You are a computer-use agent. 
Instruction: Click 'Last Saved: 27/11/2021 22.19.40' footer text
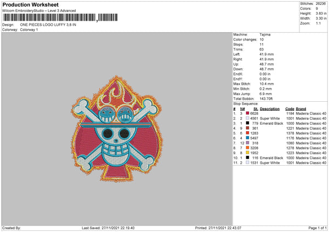(x=108, y=228)
